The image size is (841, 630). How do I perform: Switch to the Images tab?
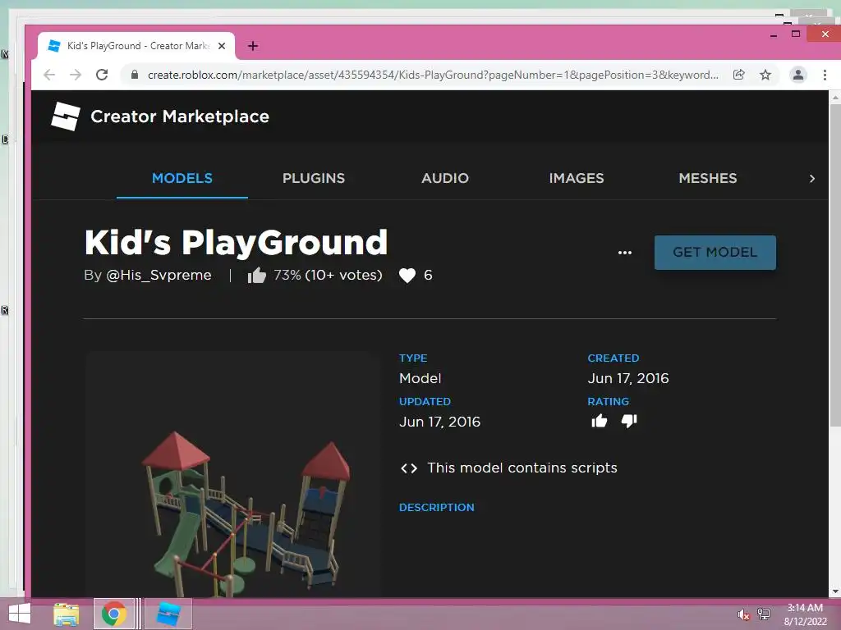tap(576, 178)
